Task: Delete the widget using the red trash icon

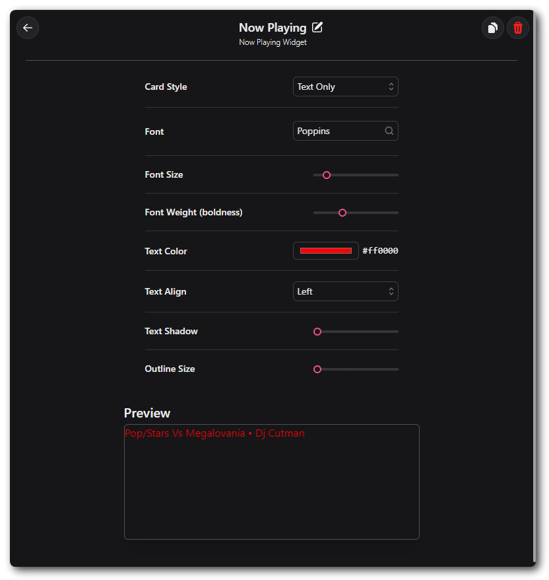Action: 518,28
